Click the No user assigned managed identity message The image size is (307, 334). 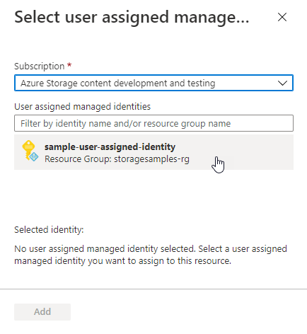(151, 255)
